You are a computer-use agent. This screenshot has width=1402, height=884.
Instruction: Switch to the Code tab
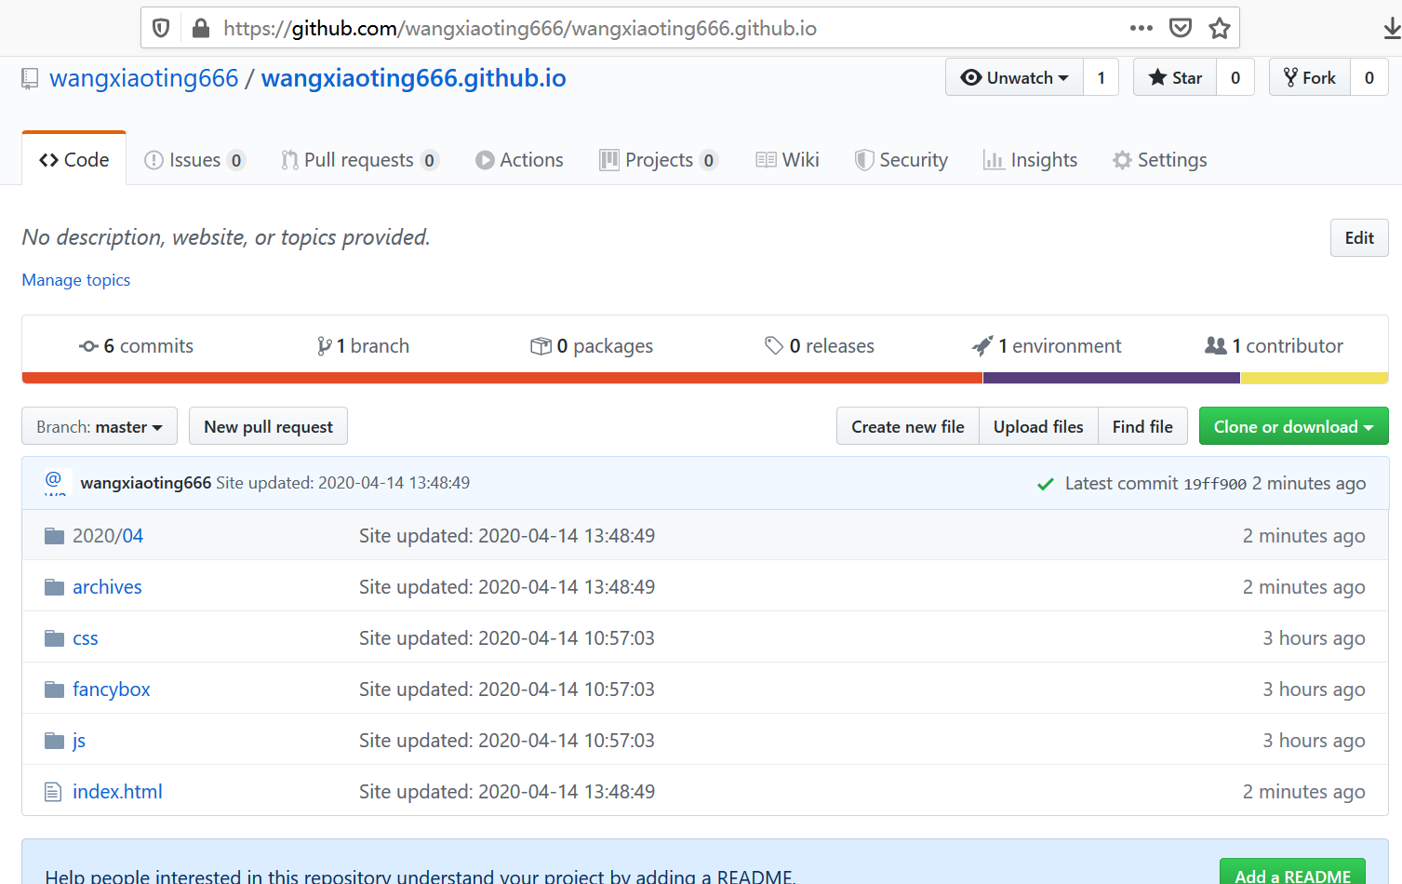(74, 160)
